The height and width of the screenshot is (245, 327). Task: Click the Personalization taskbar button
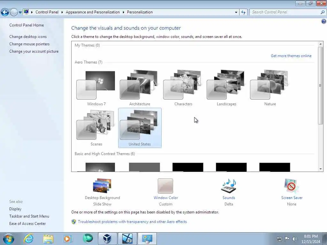(147, 239)
